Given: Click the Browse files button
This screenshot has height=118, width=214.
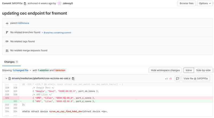Looking at the screenshot, I should 186,3.
